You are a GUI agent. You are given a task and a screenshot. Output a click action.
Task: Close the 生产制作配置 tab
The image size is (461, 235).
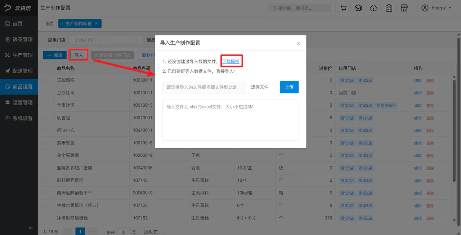96,23
